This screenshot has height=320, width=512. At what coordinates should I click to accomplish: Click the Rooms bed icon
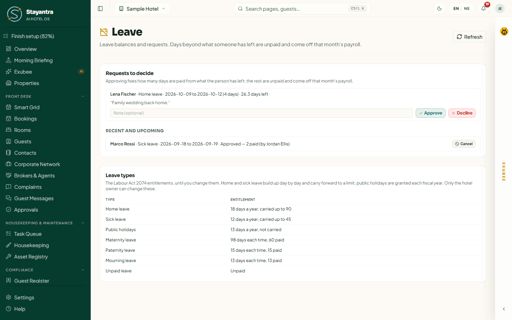click(x=9, y=130)
